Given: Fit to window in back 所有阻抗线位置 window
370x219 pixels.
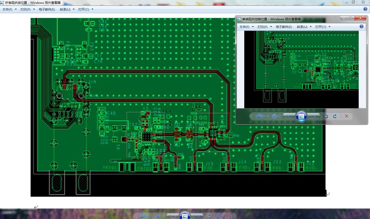Looking at the screenshot, I should point(158,217).
